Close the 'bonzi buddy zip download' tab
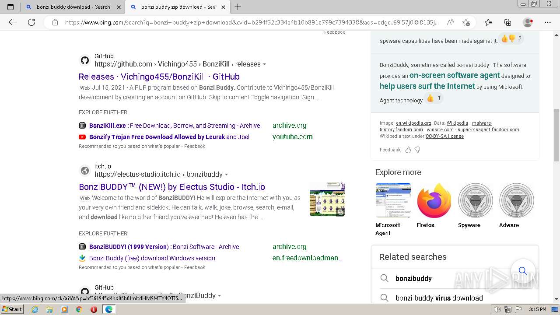 223,7
